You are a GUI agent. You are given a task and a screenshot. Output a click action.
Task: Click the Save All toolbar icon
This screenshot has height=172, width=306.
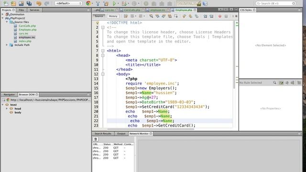coord(29,3)
